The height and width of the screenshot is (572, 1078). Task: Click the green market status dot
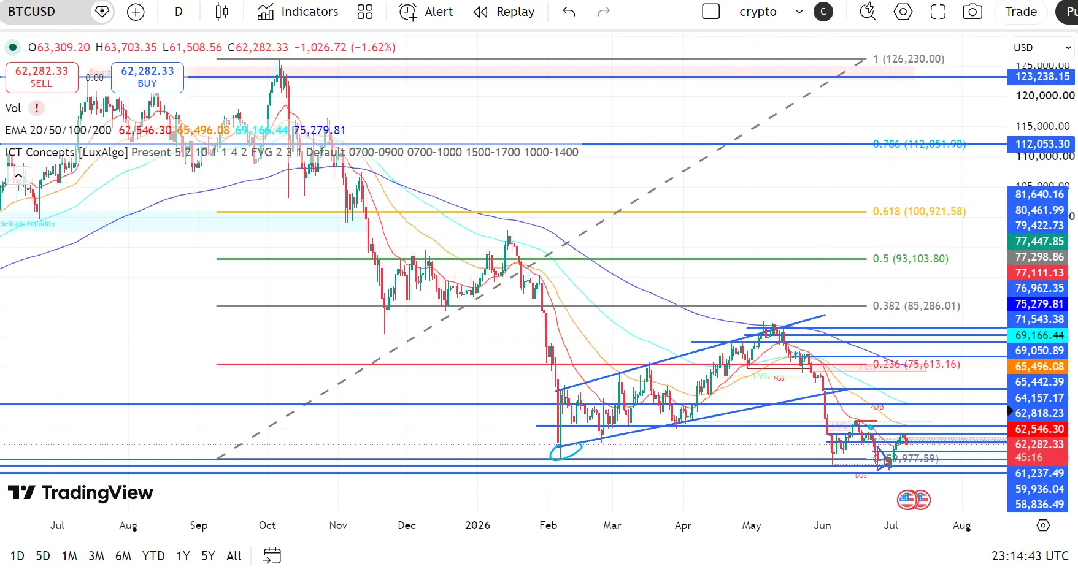click(12, 47)
